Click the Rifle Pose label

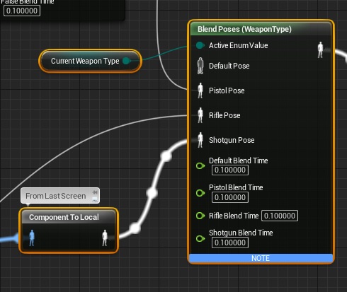pos(224,115)
